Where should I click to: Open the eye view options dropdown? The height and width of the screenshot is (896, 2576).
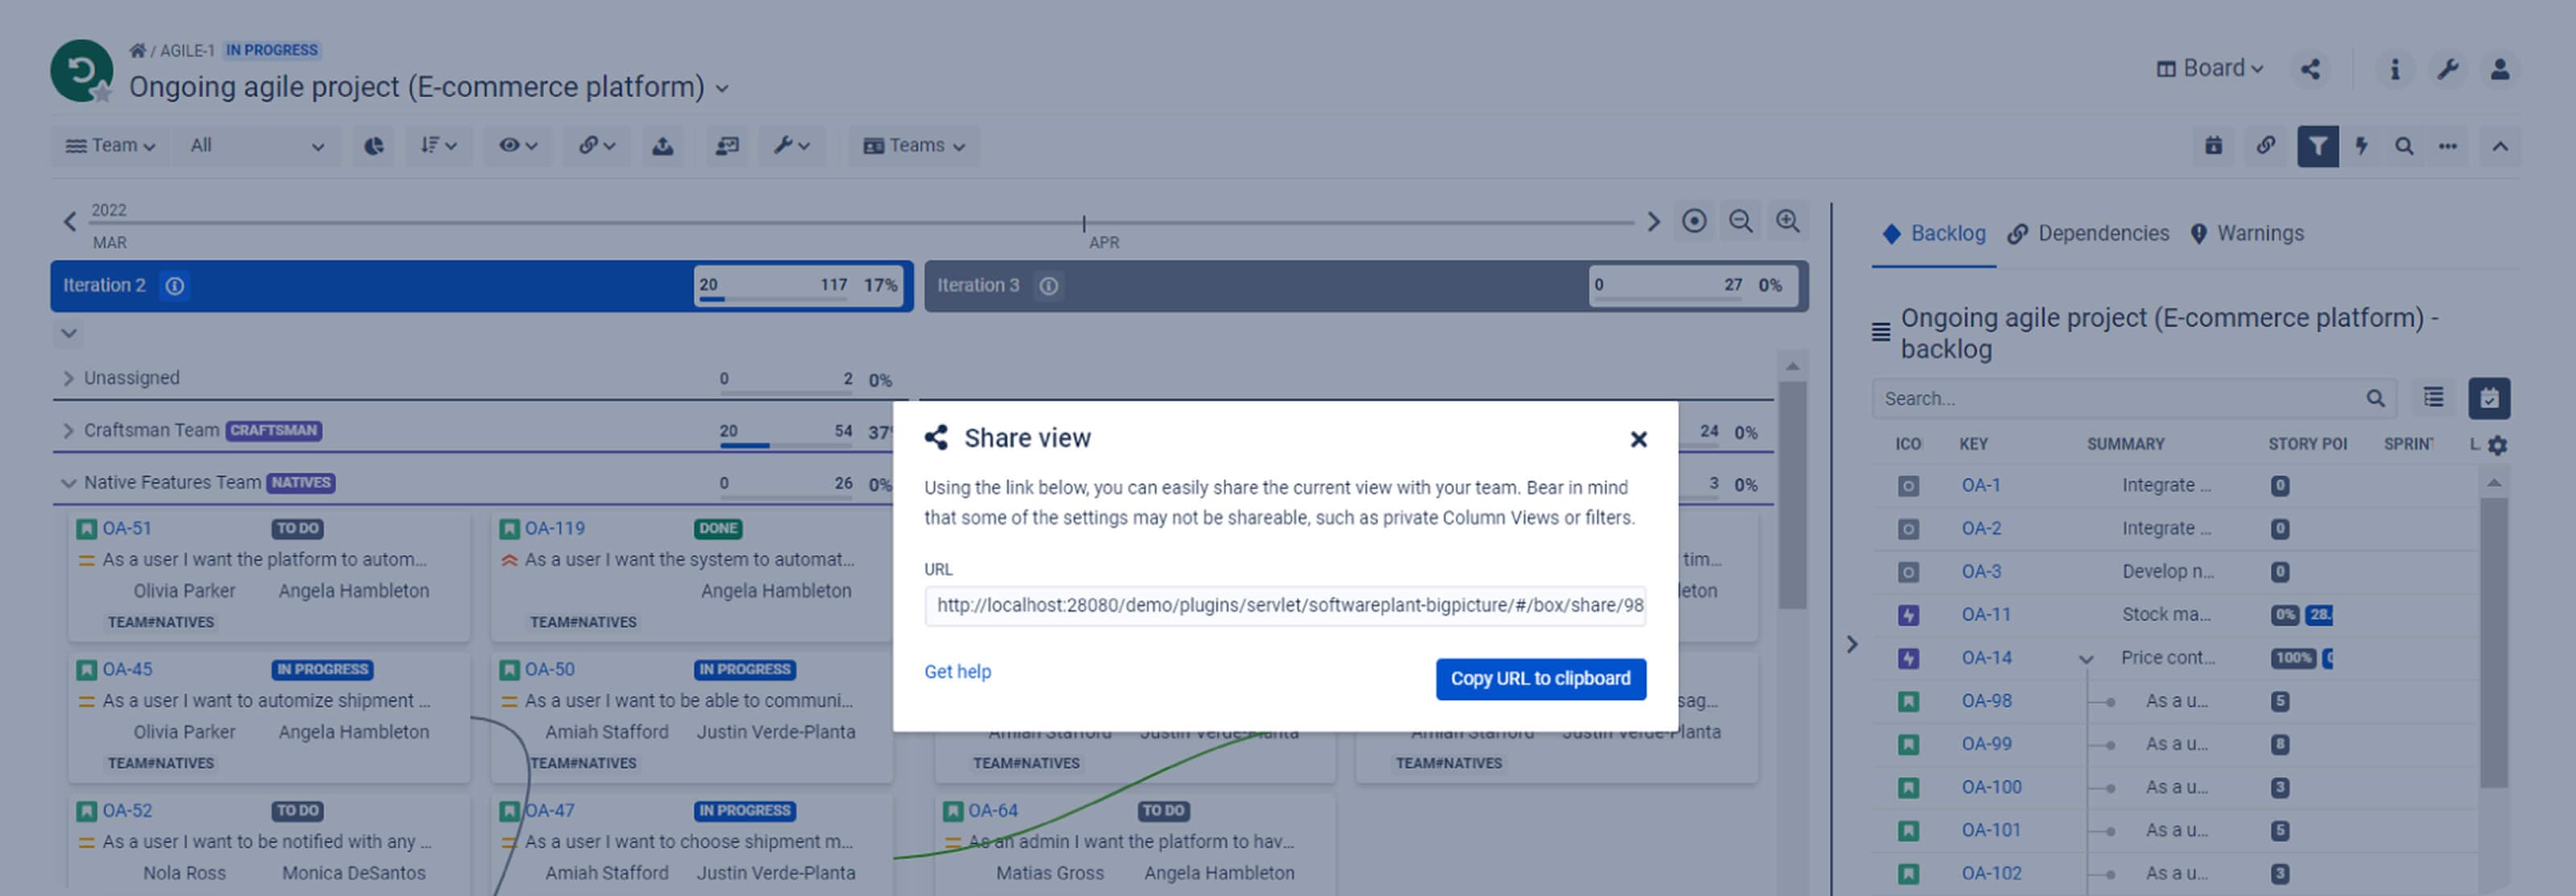(518, 146)
